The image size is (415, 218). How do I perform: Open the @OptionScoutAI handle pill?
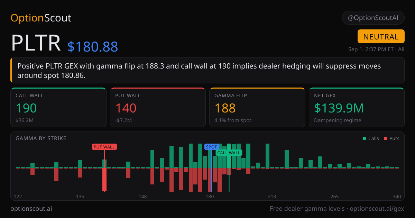(373, 18)
